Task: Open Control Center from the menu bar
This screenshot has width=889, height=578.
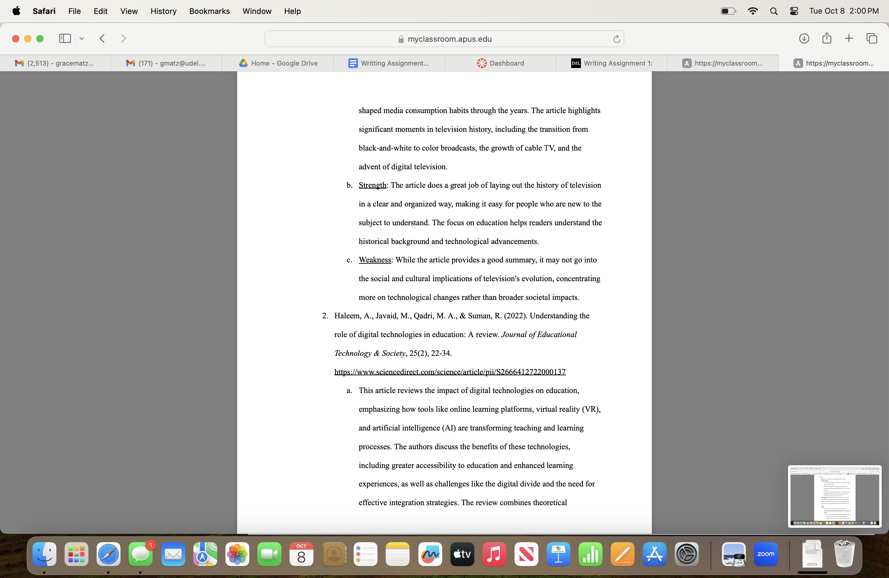Action: pos(794,11)
